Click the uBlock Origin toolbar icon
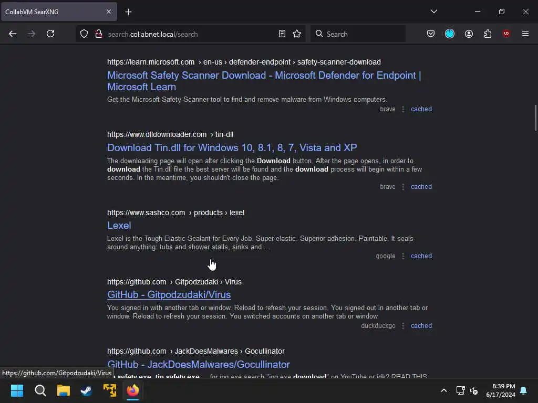The height and width of the screenshot is (403, 538). 506,34
